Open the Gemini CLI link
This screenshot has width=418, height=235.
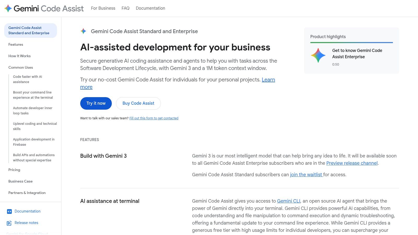tap(288, 201)
